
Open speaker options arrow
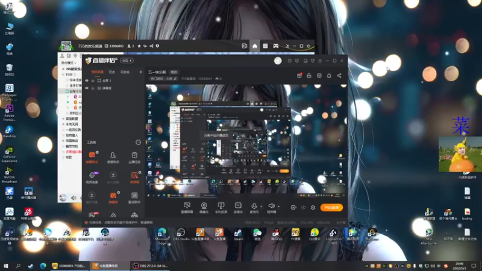coord(278,207)
